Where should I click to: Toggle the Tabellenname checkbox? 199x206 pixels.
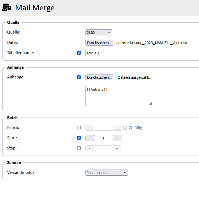pyautogui.click(x=79, y=53)
